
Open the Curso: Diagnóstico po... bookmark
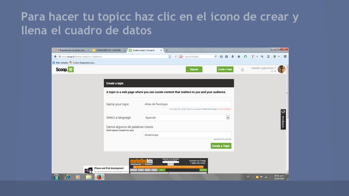pos(83,63)
